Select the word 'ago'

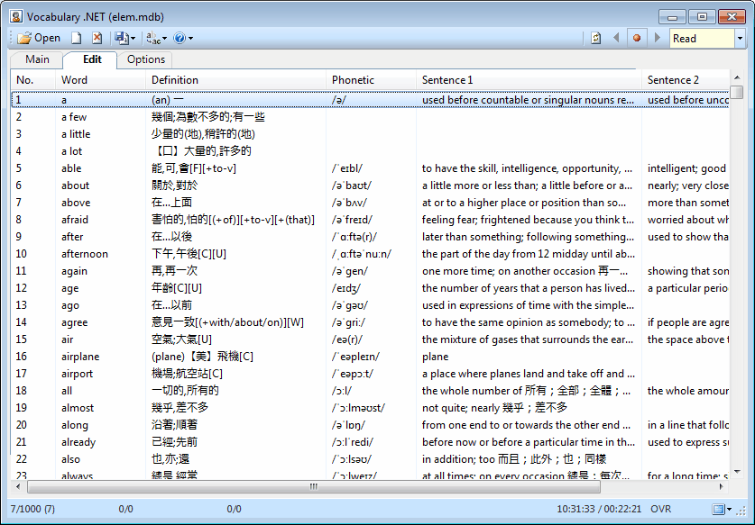(x=70, y=305)
